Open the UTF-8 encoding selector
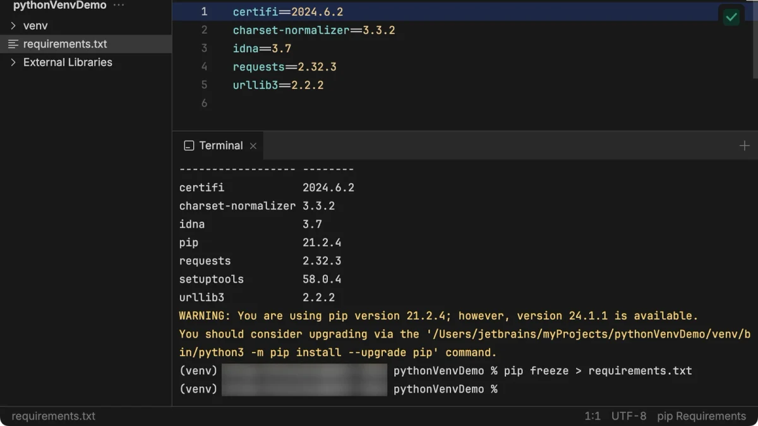 click(629, 417)
